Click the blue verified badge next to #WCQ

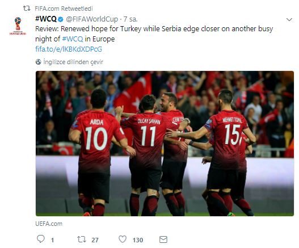(x=61, y=19)
